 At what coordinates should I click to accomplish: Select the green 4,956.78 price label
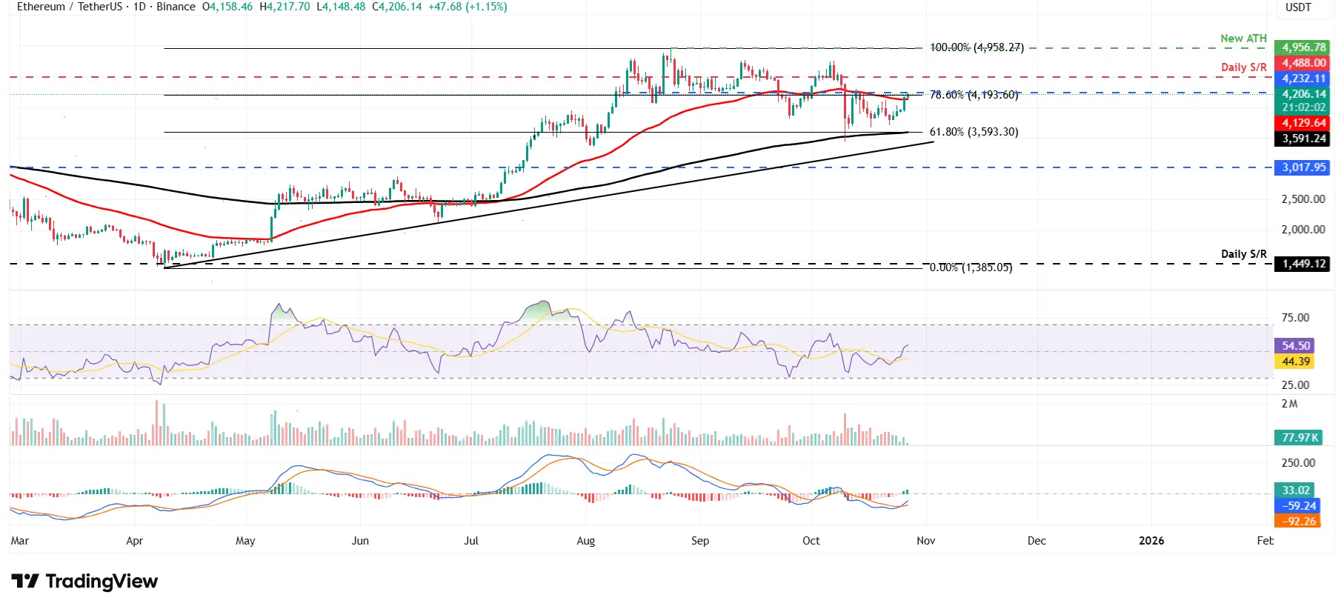coord(1303,47)
